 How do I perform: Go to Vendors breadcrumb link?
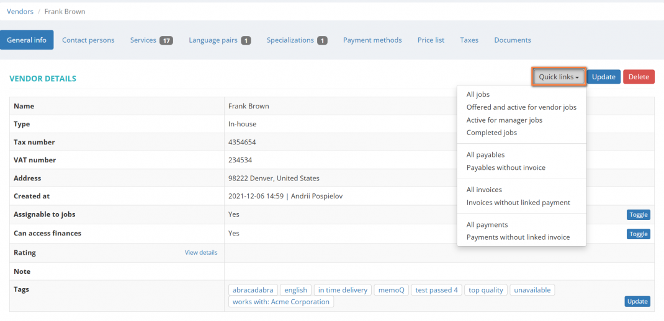coord(20,11)
